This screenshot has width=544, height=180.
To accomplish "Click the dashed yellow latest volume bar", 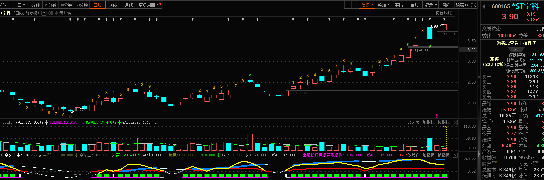I will click(444, 138).
